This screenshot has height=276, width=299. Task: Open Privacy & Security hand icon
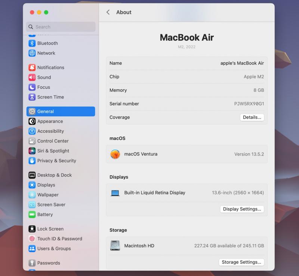click(32, 161)
